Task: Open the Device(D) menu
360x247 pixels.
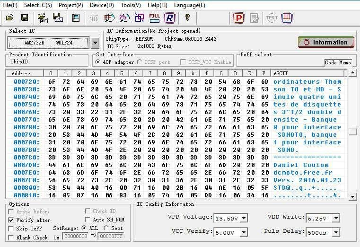Action: click(102, 5)
